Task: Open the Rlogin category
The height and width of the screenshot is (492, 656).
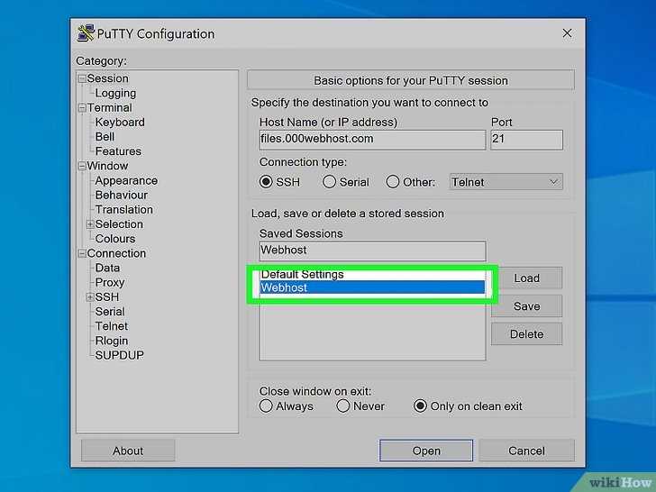Action: tap(112, 341)
